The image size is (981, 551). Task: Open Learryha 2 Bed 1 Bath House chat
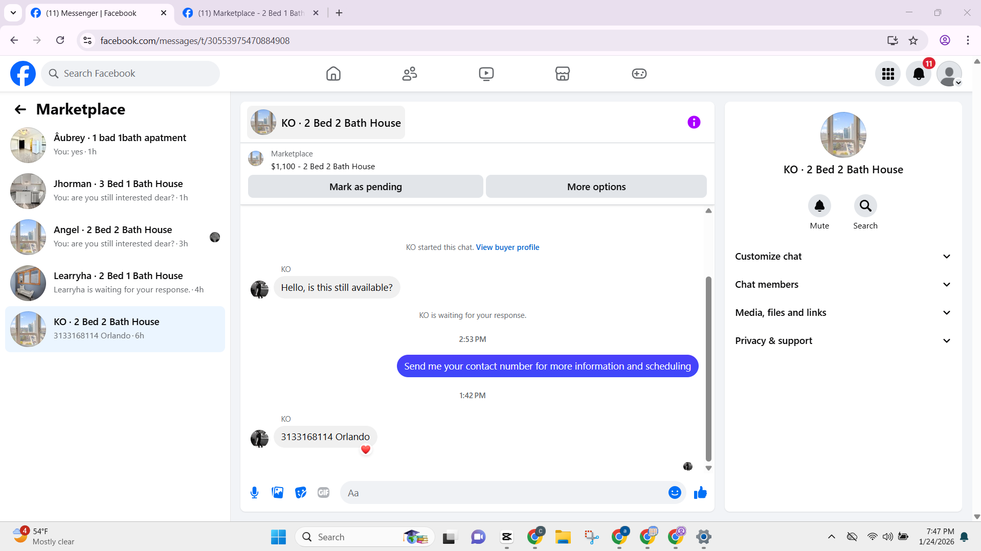(115, 283)
